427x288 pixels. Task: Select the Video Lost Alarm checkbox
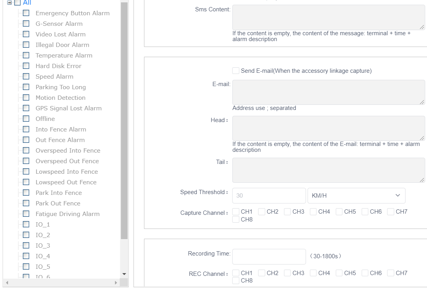click(26, 34)
